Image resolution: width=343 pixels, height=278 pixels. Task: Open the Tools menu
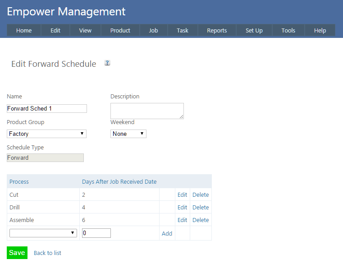288,30
